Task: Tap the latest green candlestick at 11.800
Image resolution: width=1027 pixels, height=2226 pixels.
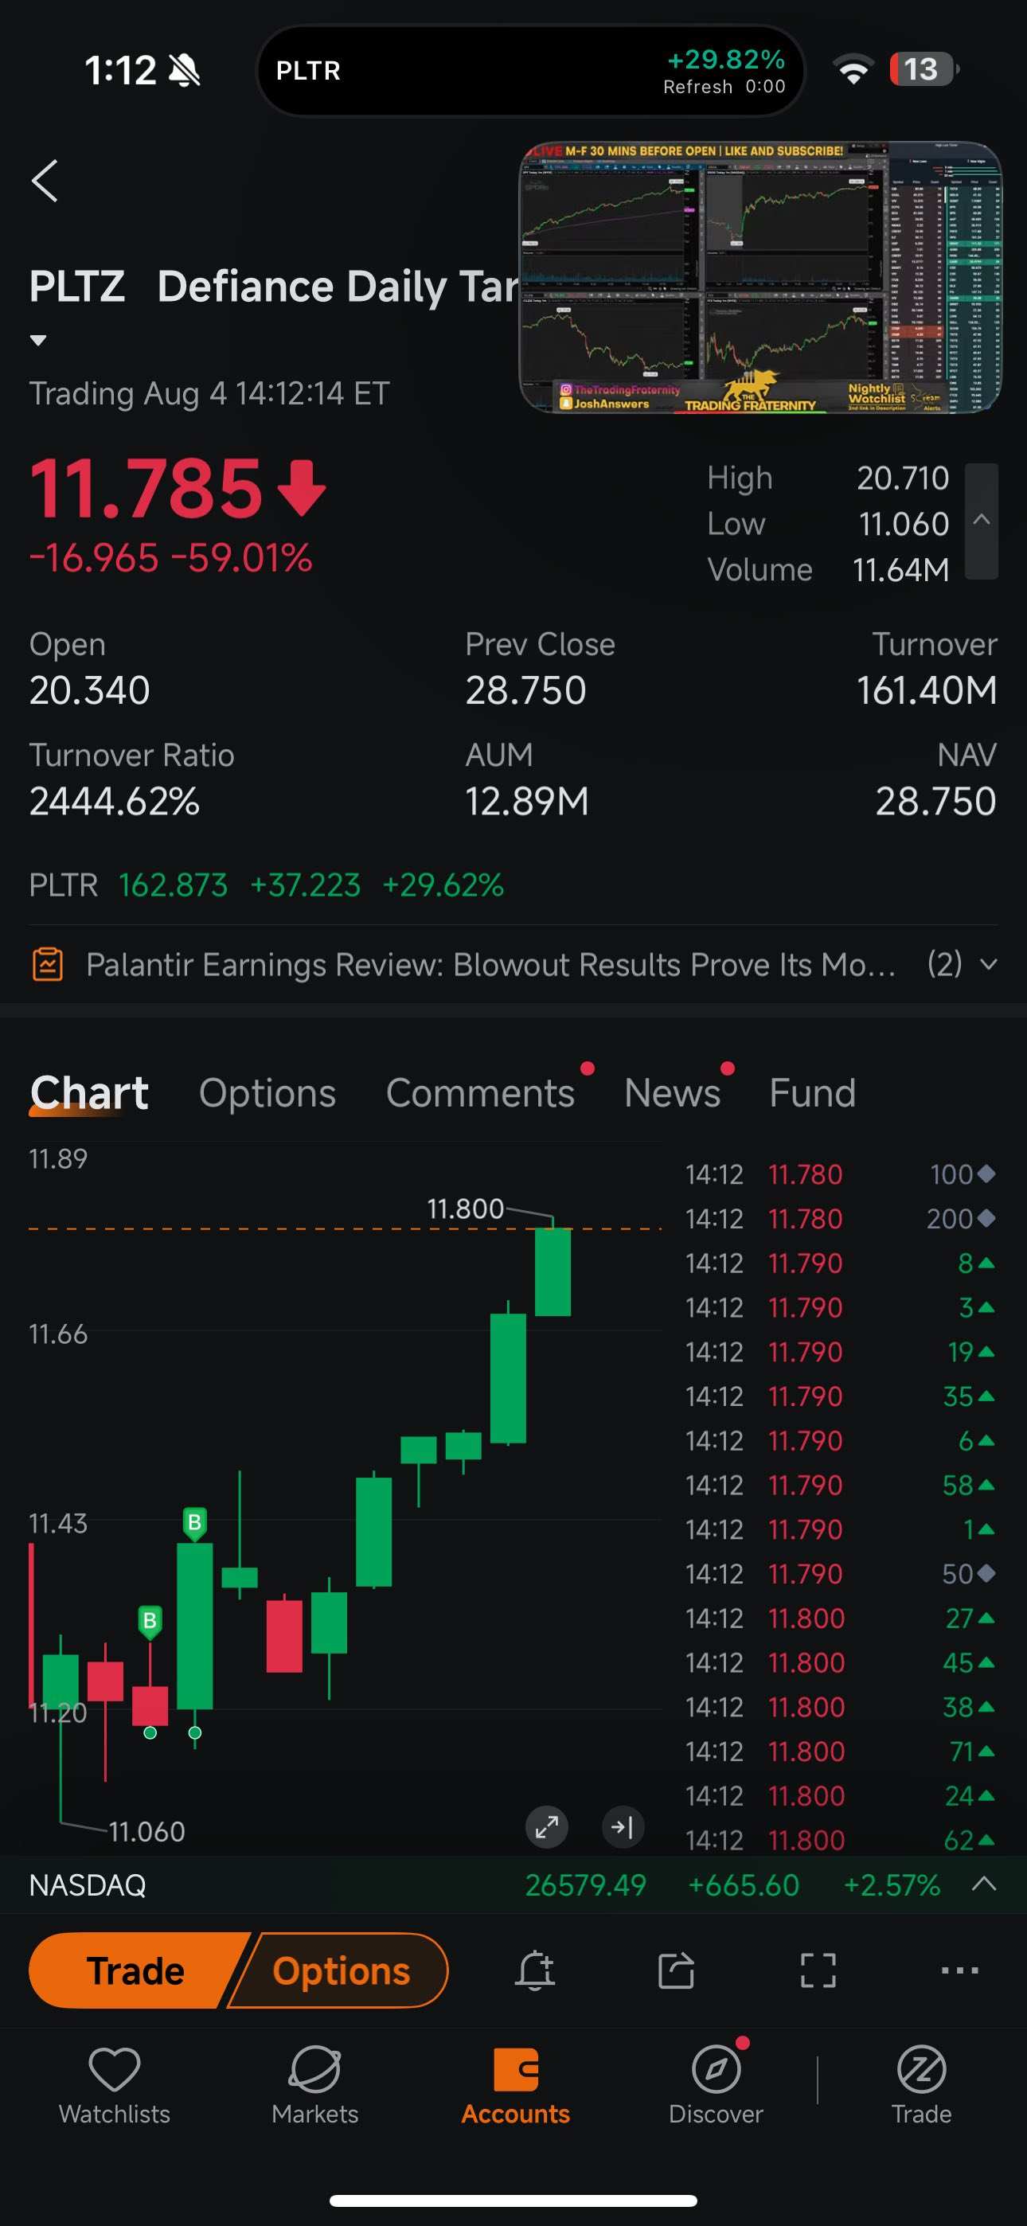Action: pos(553,1271)
